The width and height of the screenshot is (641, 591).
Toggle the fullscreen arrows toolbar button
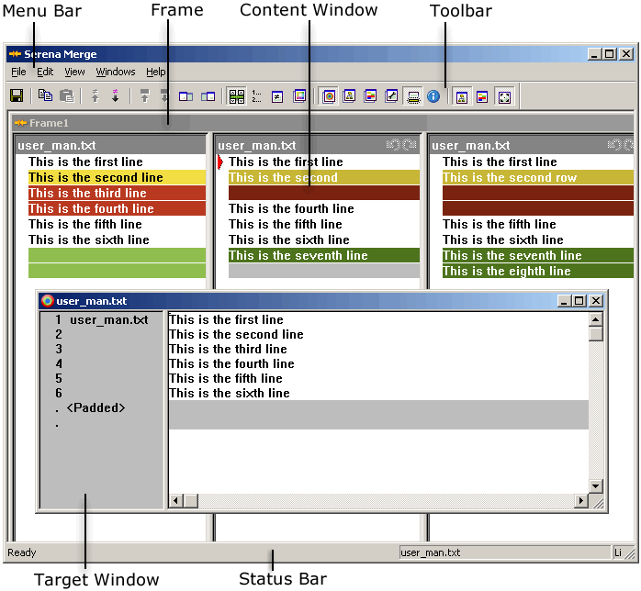click(504, 97)
